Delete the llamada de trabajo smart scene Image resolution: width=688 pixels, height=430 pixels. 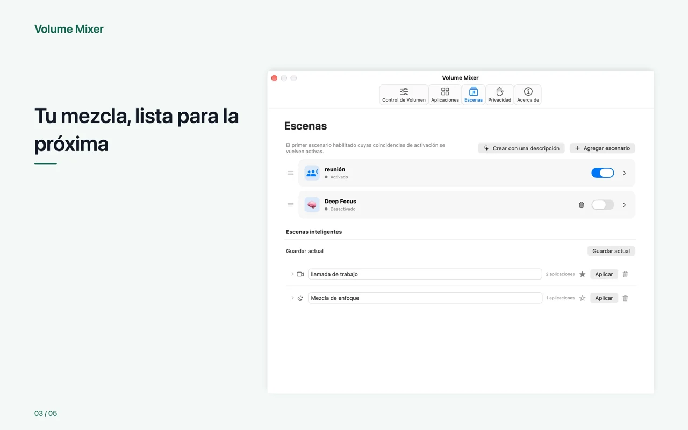[625, 274]
